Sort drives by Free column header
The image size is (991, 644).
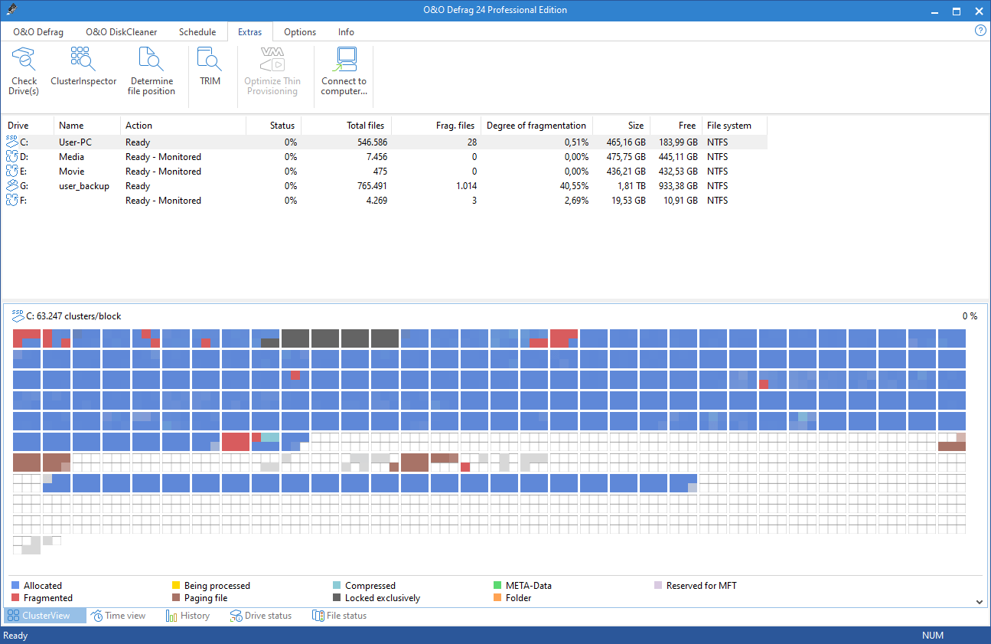point(686,126)
